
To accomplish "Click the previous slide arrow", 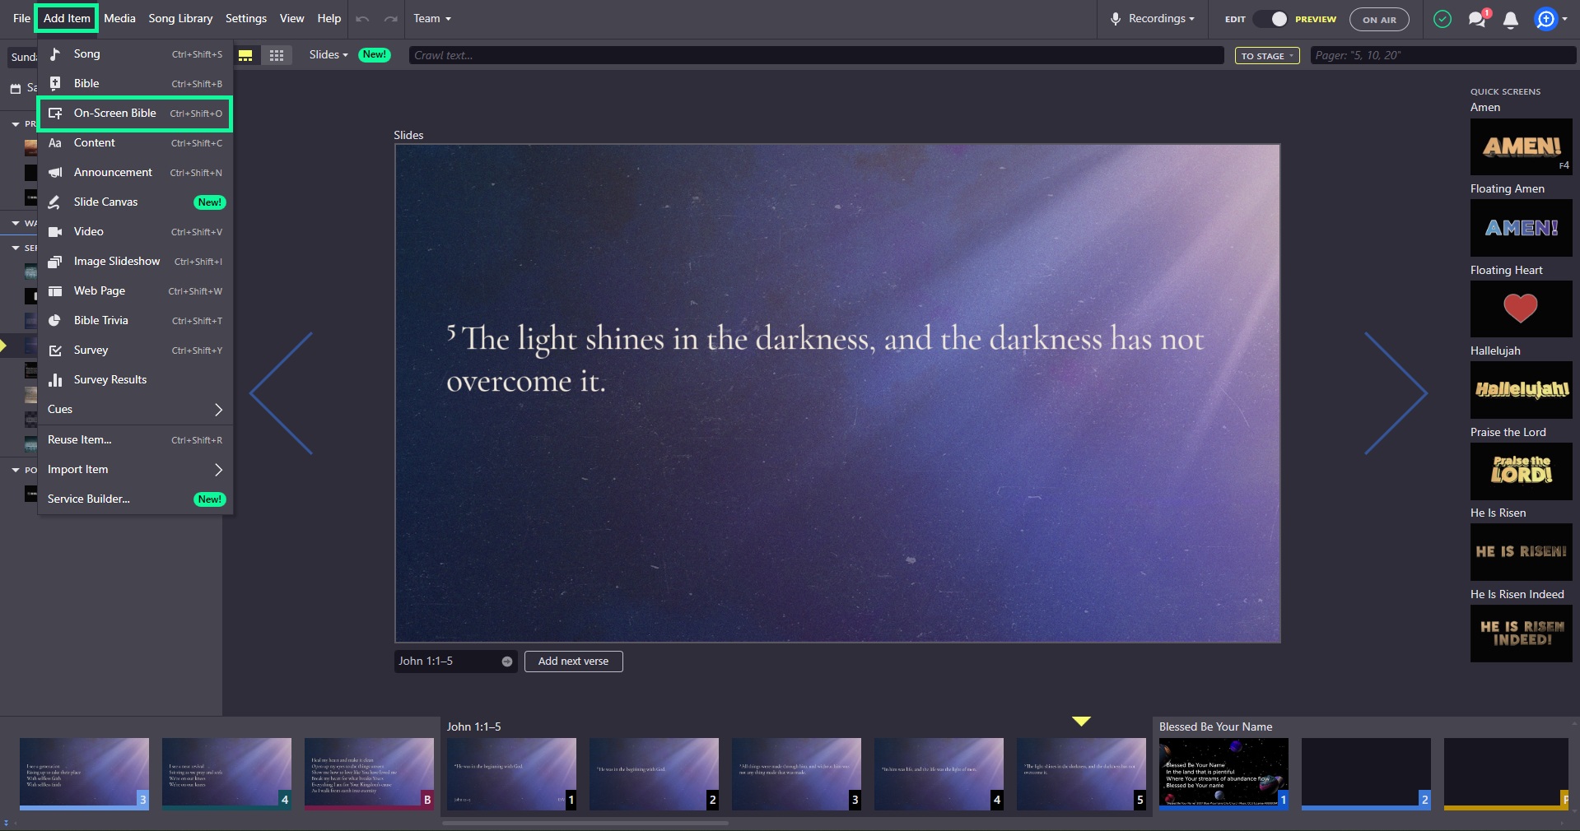I will (282, 393).
